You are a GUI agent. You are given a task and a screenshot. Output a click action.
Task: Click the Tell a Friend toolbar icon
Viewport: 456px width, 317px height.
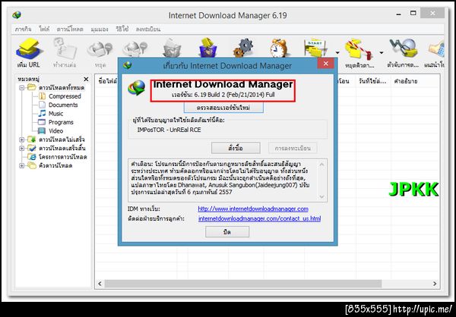coord(436,49)
